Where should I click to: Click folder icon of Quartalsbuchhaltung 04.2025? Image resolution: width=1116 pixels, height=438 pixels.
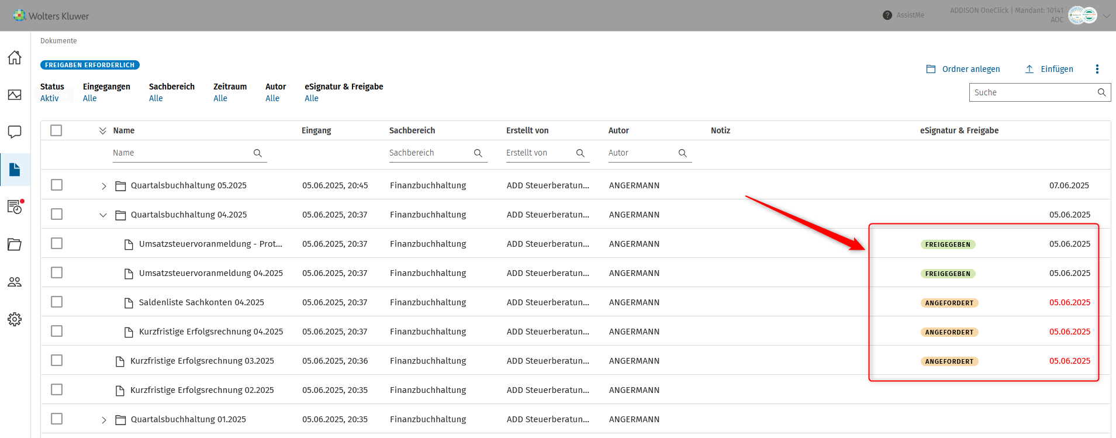point(121,215)
